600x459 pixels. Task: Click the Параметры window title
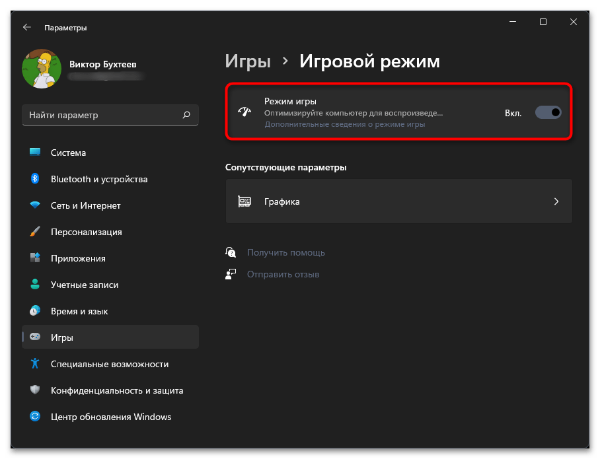click(65, 28)
